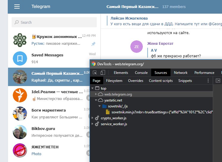Viewport: 222px width, 162px height.
Task: Open Idel.Реалии channel avatar
Action: point(20,95)
